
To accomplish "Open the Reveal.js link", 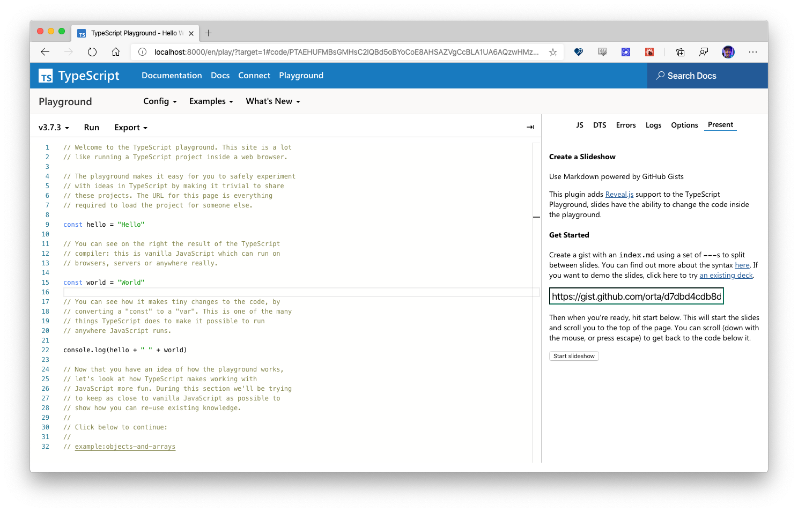I will click(x=619, y=195).
